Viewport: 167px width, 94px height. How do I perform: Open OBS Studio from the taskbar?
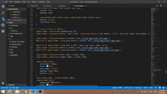(40, 92)
